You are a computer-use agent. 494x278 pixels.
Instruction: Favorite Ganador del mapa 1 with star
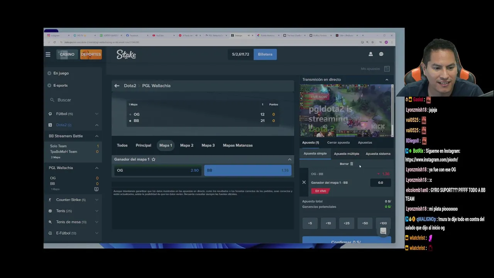[154, 159]
